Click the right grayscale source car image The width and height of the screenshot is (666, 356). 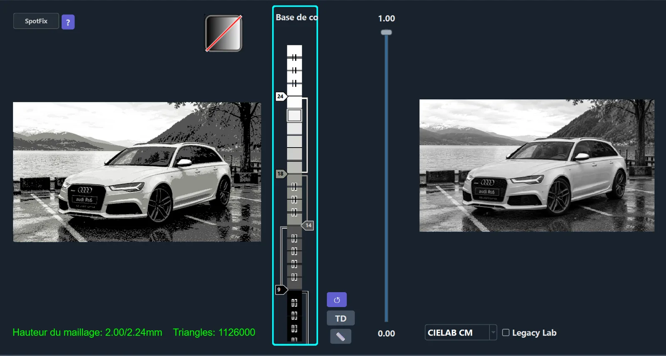pyautogui.click(x=537, y=166)
